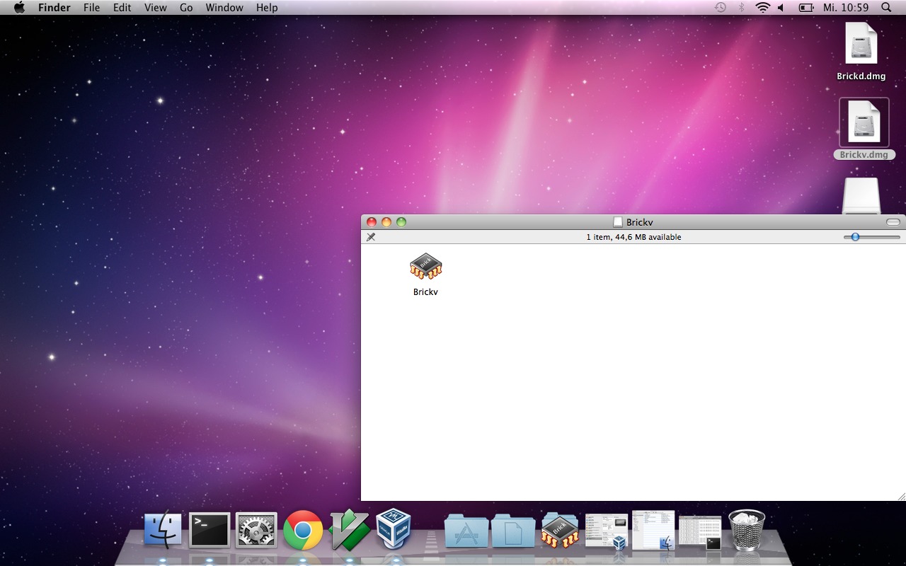This screenshot has height=566, width=906.
Task: Open the Brick folder stack in Dock
Action: pyautogui.click(x=560, y=530)
